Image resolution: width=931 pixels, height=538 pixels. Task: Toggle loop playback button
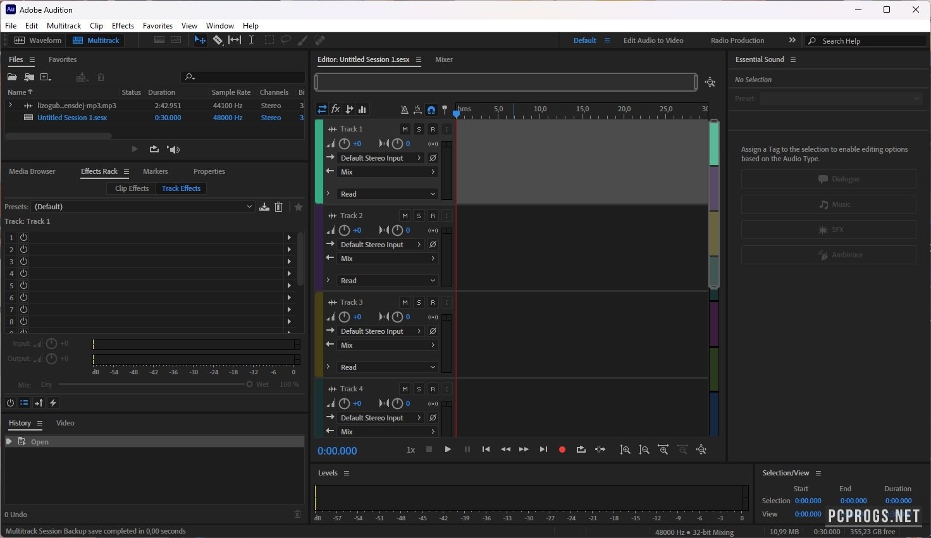click(581, 449)
